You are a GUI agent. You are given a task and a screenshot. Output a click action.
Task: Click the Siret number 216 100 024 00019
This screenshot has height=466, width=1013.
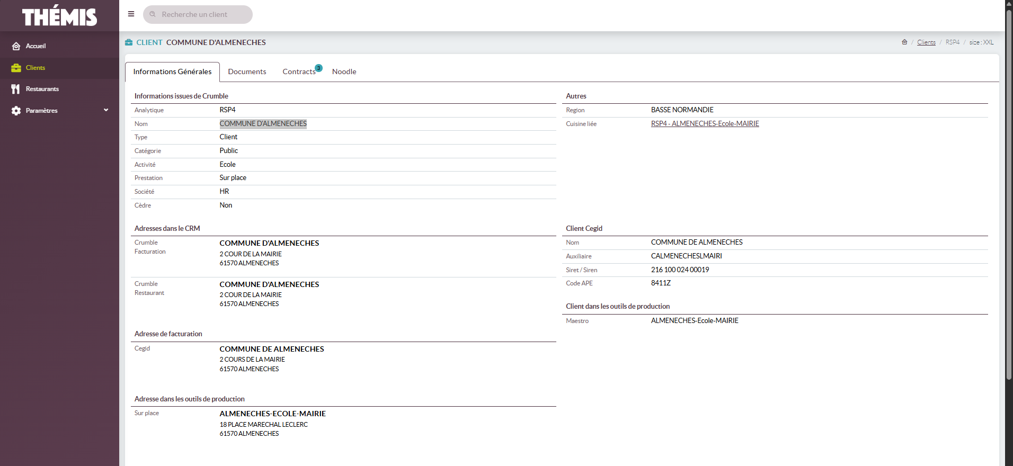pos(680,270)
